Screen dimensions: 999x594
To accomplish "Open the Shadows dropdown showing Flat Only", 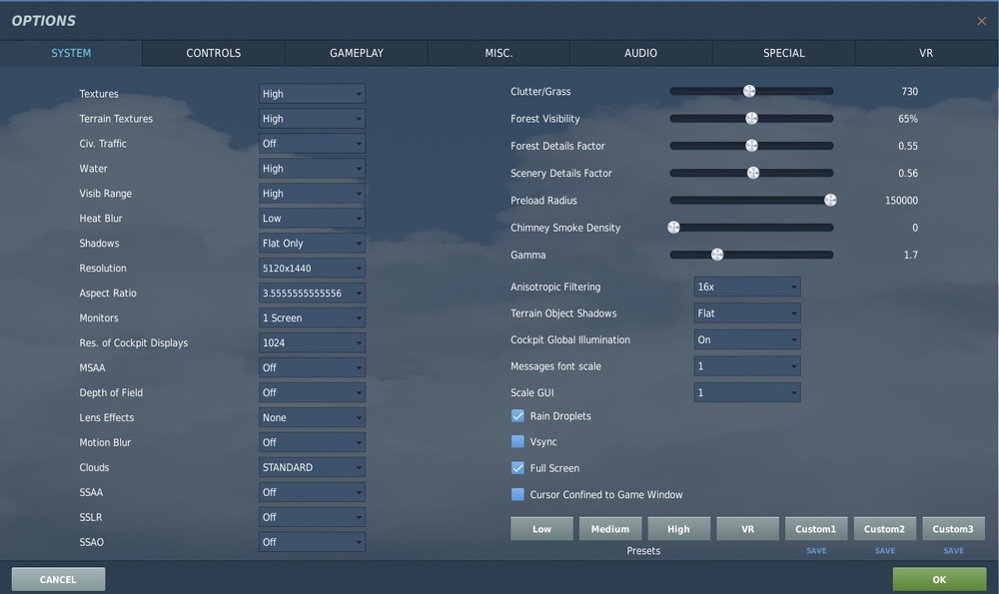I will click(311, 243).
